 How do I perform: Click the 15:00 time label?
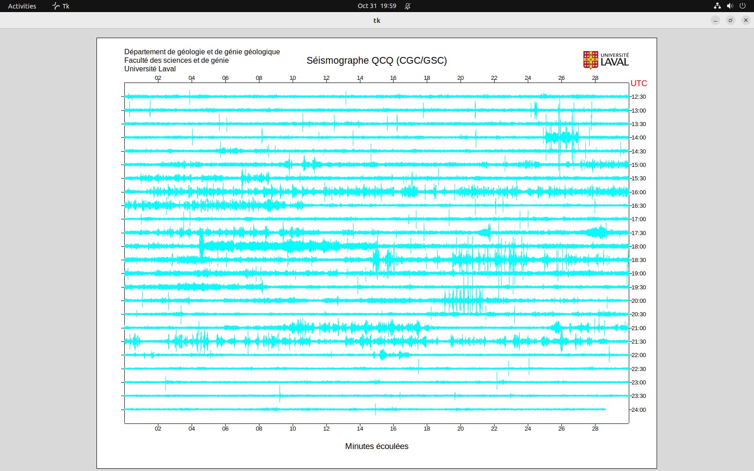click(x=639, y=165)
